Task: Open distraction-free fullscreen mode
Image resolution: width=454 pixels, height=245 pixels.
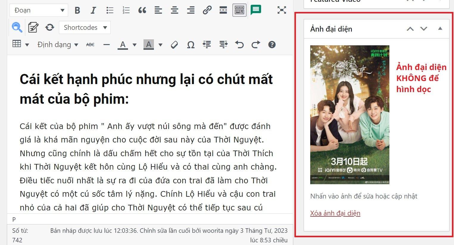Action: pos(281,10)
